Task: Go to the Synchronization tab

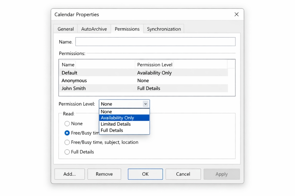Action: pos(164,29)
